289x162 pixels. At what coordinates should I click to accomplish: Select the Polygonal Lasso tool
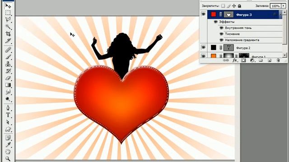coord(8,19)
